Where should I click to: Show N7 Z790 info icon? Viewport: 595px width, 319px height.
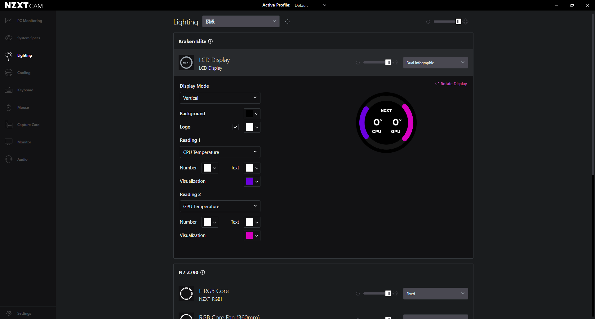pos(202,272)
